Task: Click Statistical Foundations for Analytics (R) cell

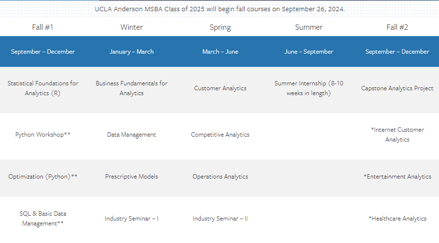Action: 42,88
